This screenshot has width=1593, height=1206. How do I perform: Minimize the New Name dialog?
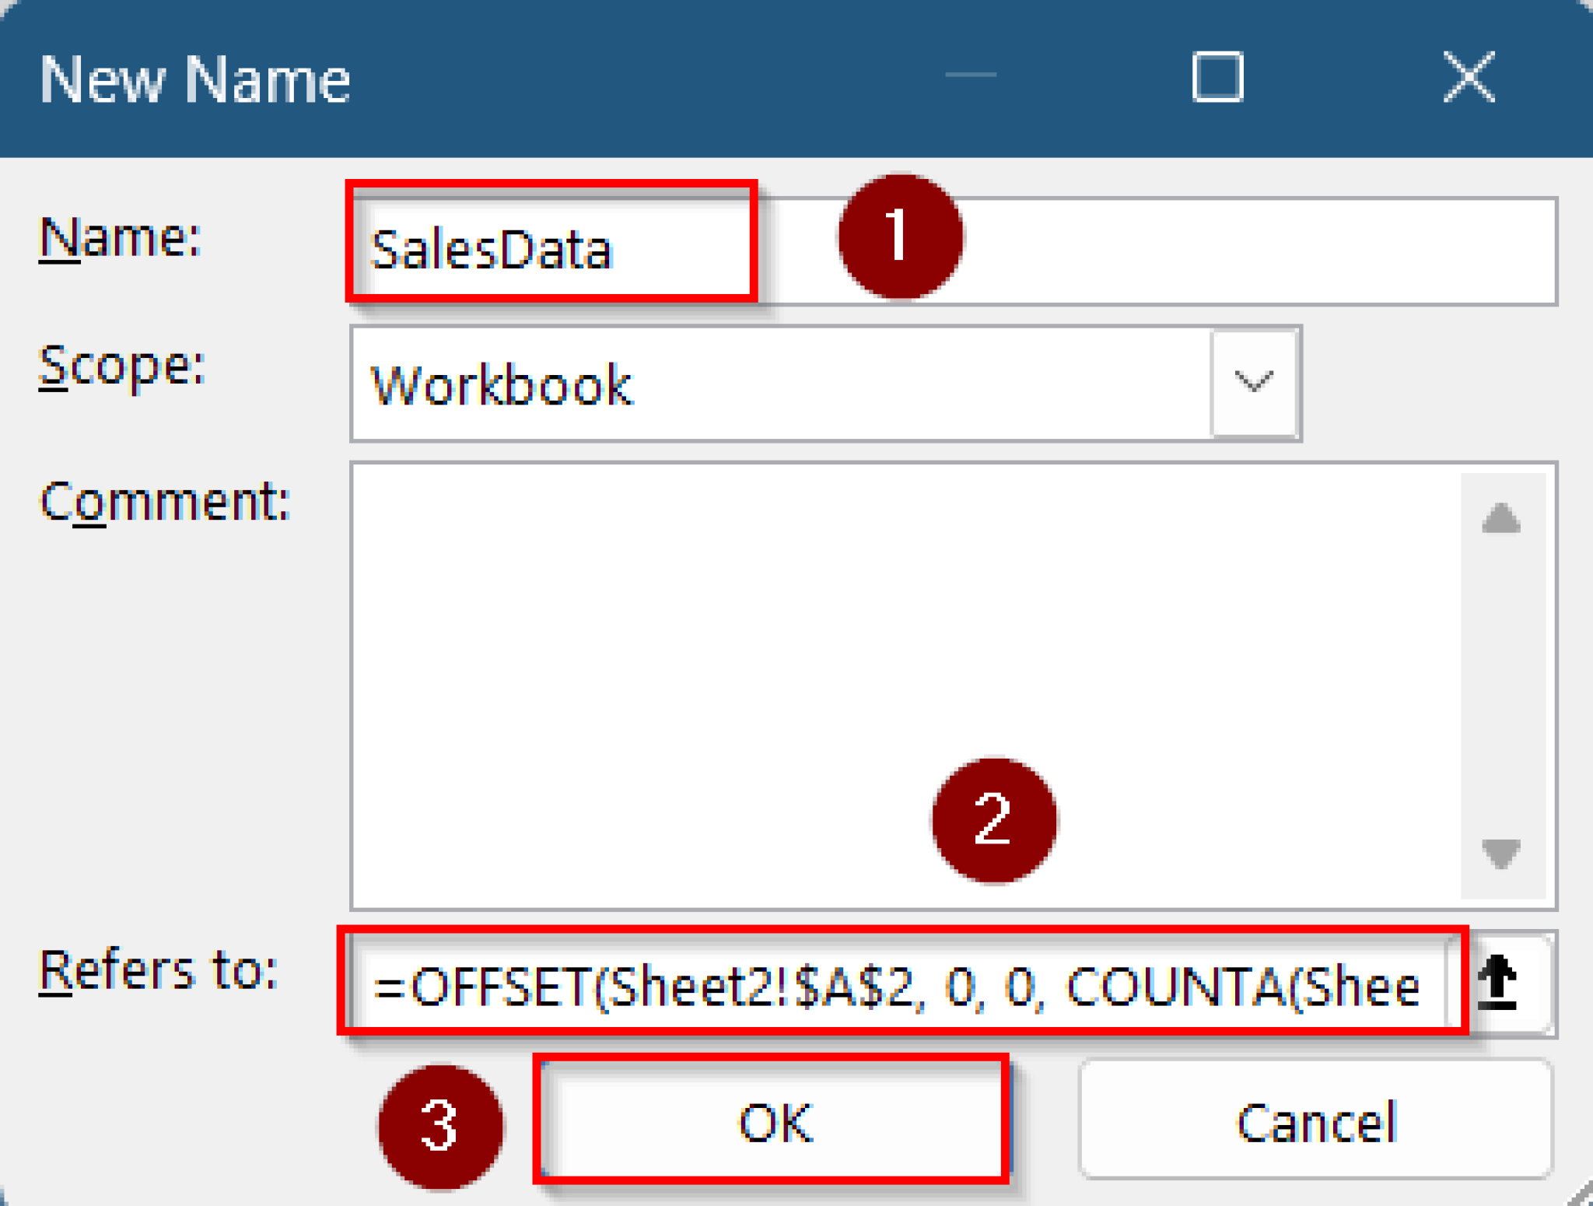(970, 75)
